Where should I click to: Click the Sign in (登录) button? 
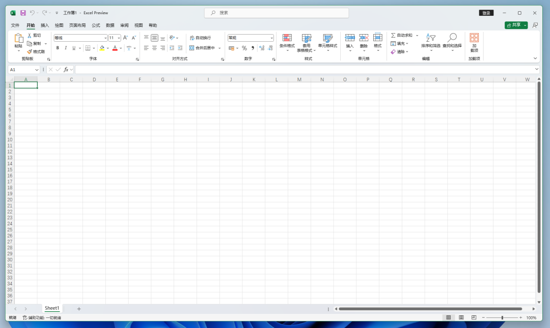[486, 13]
